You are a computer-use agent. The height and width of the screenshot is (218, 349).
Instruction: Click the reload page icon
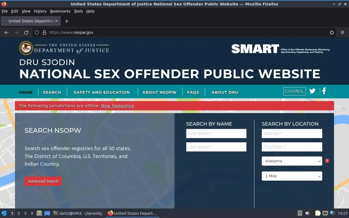(26, 32)
